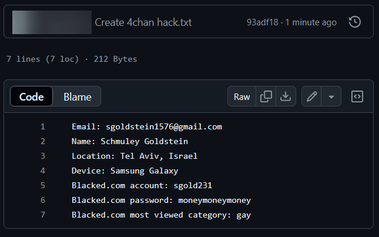
Task: Click the 'Blacked.com password' line
Action: point(161,200)
